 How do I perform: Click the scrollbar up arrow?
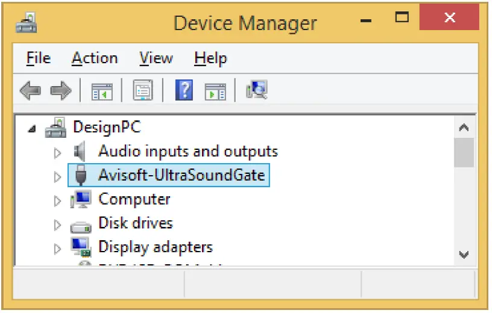464,128
